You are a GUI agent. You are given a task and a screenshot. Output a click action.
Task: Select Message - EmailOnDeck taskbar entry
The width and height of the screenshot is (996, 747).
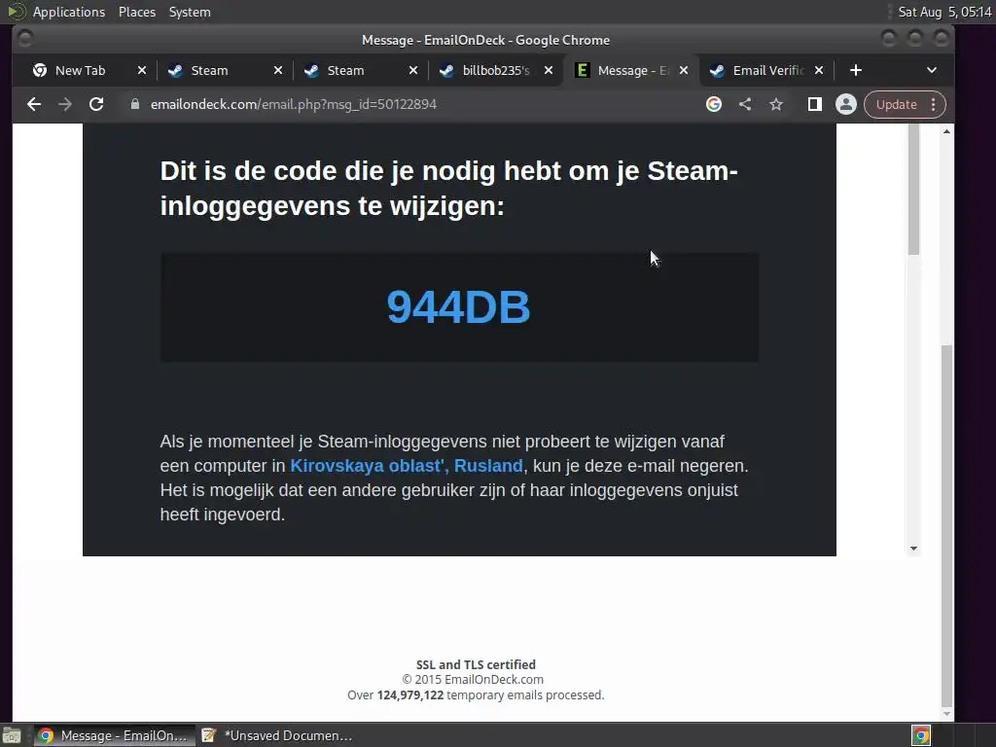[115, 735]
